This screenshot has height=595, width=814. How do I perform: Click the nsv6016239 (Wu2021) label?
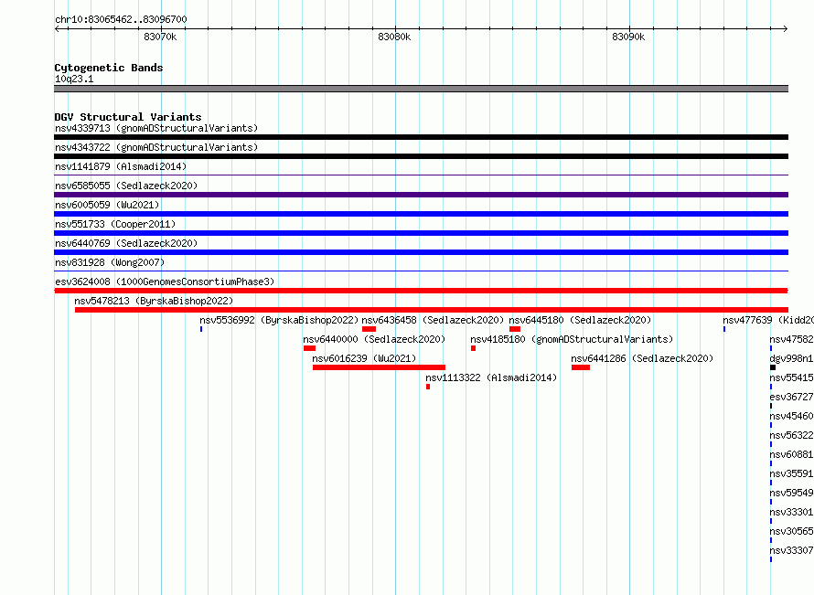coord(364,358)
